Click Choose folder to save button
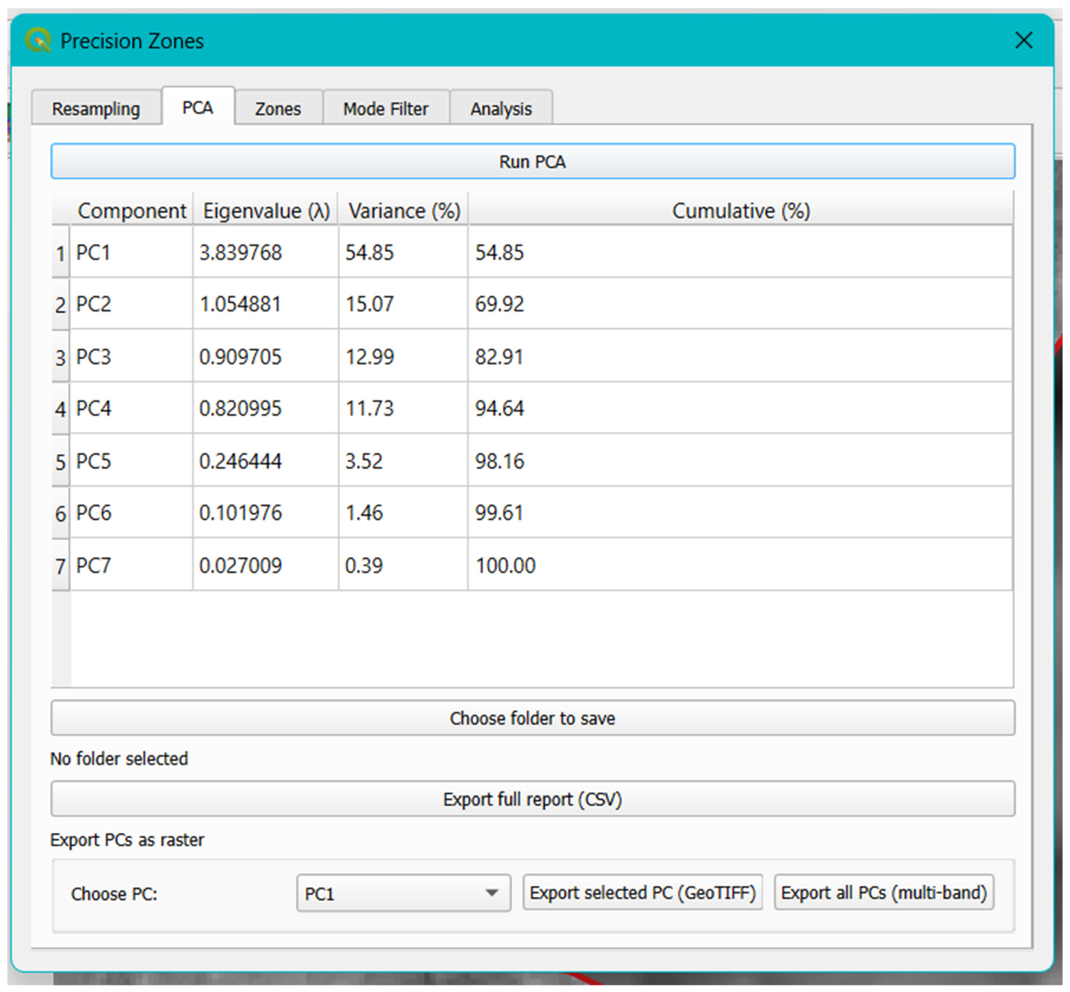 coord(532,718)
